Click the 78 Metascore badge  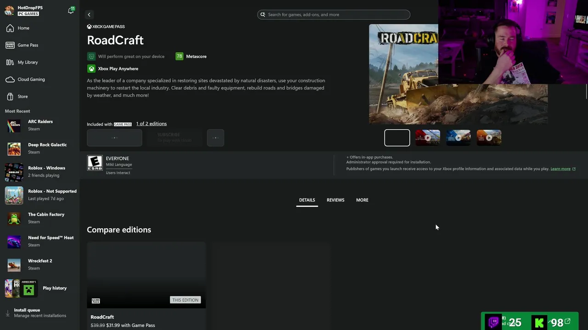coord(179,56)
